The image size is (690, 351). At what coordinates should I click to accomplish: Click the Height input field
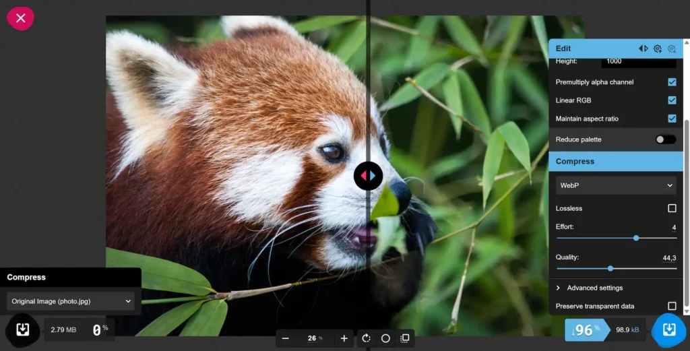pyautogui.click(x=638, y=61)
